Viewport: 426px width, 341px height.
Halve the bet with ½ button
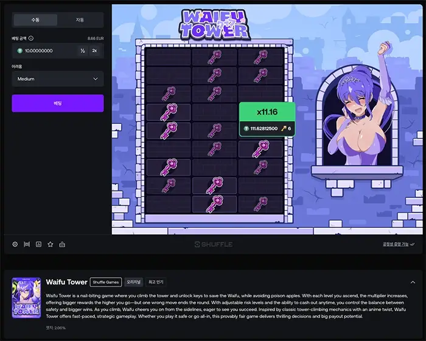83,50
